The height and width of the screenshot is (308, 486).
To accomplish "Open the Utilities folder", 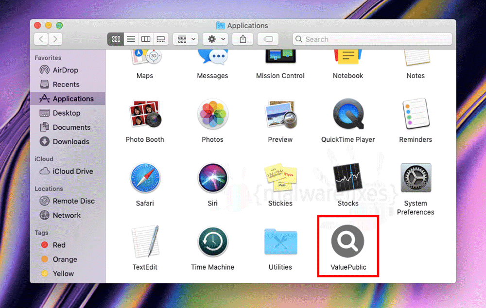I will pos(280,241).
